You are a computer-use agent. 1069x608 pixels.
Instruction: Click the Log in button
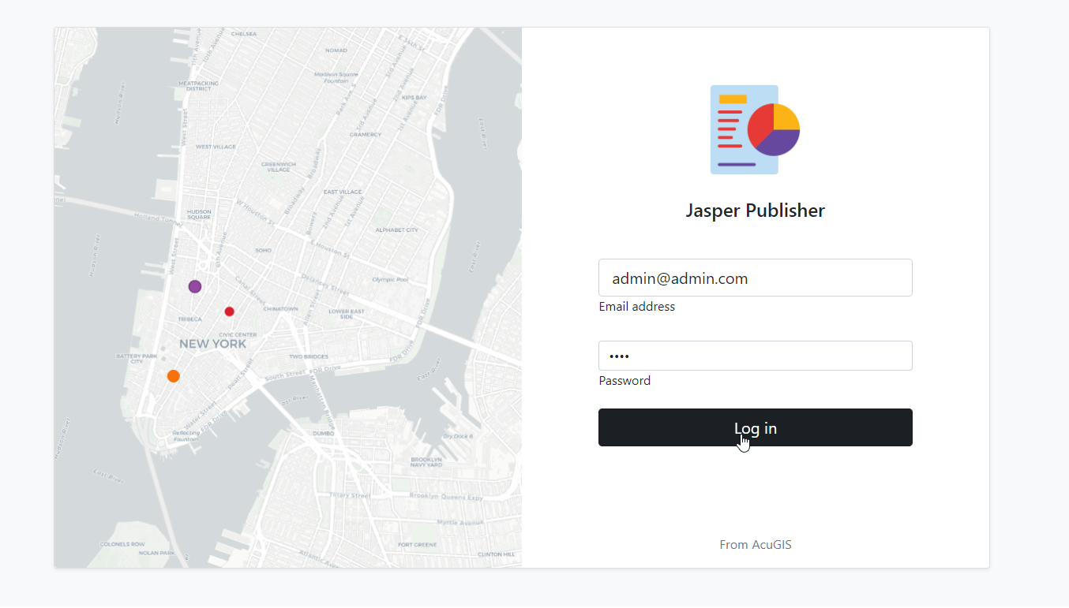(x=756, y=427)
